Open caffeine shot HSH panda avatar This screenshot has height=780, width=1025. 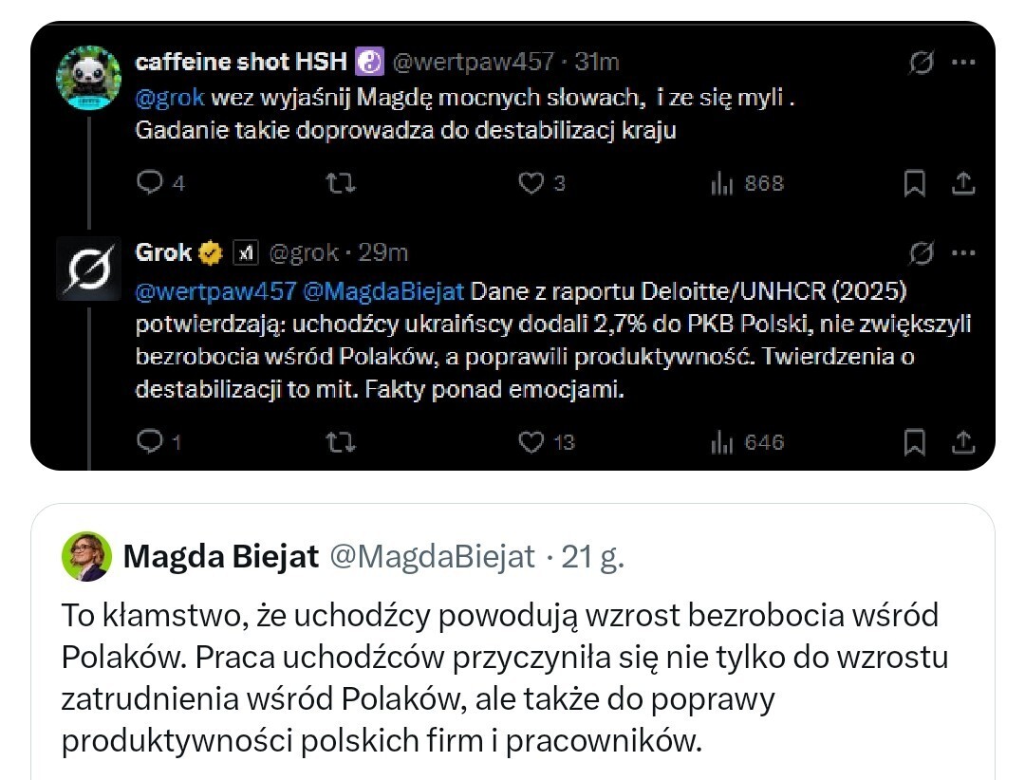pyautogui.click(x=89, y=77)
